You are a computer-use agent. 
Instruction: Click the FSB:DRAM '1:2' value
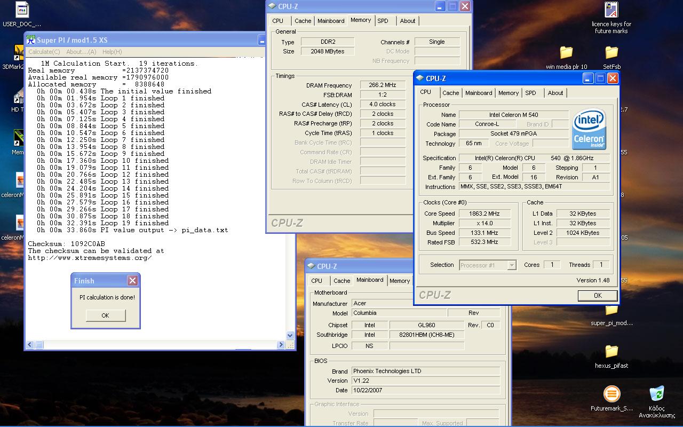pos(383,94)
